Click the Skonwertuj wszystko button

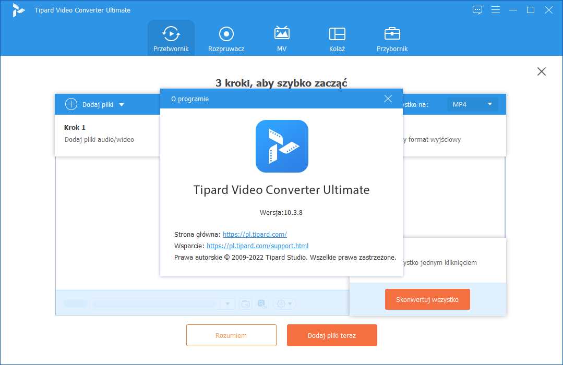tap(427, 299)
